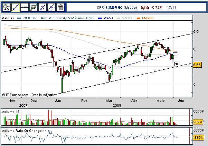Click the MA150 legend label
The image size is (208, 146).
(127, 18)
